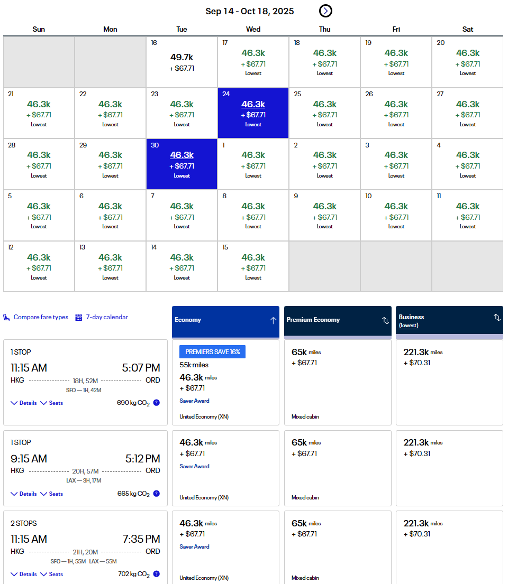
Task: Click the 7-day calendar icon
Action: (79, 318)
